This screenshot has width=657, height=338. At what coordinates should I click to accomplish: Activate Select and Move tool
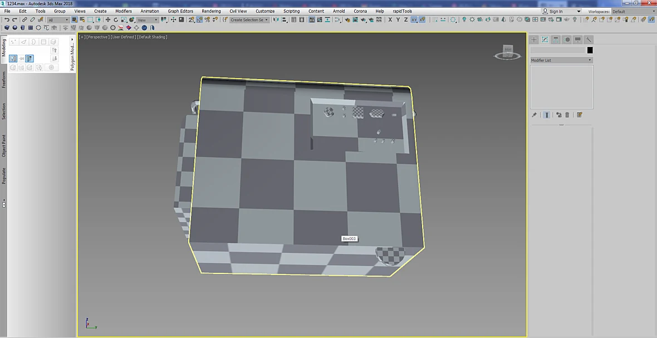coord(107,19)
